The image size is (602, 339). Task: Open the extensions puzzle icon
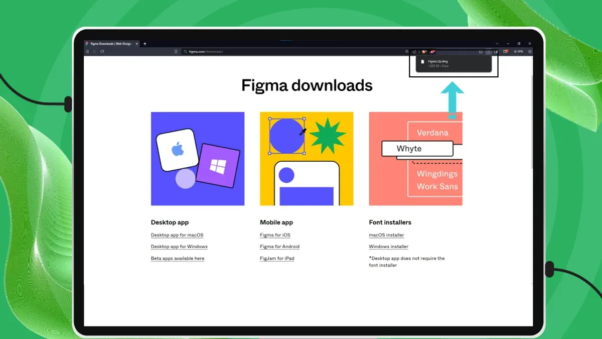(481, 52)
